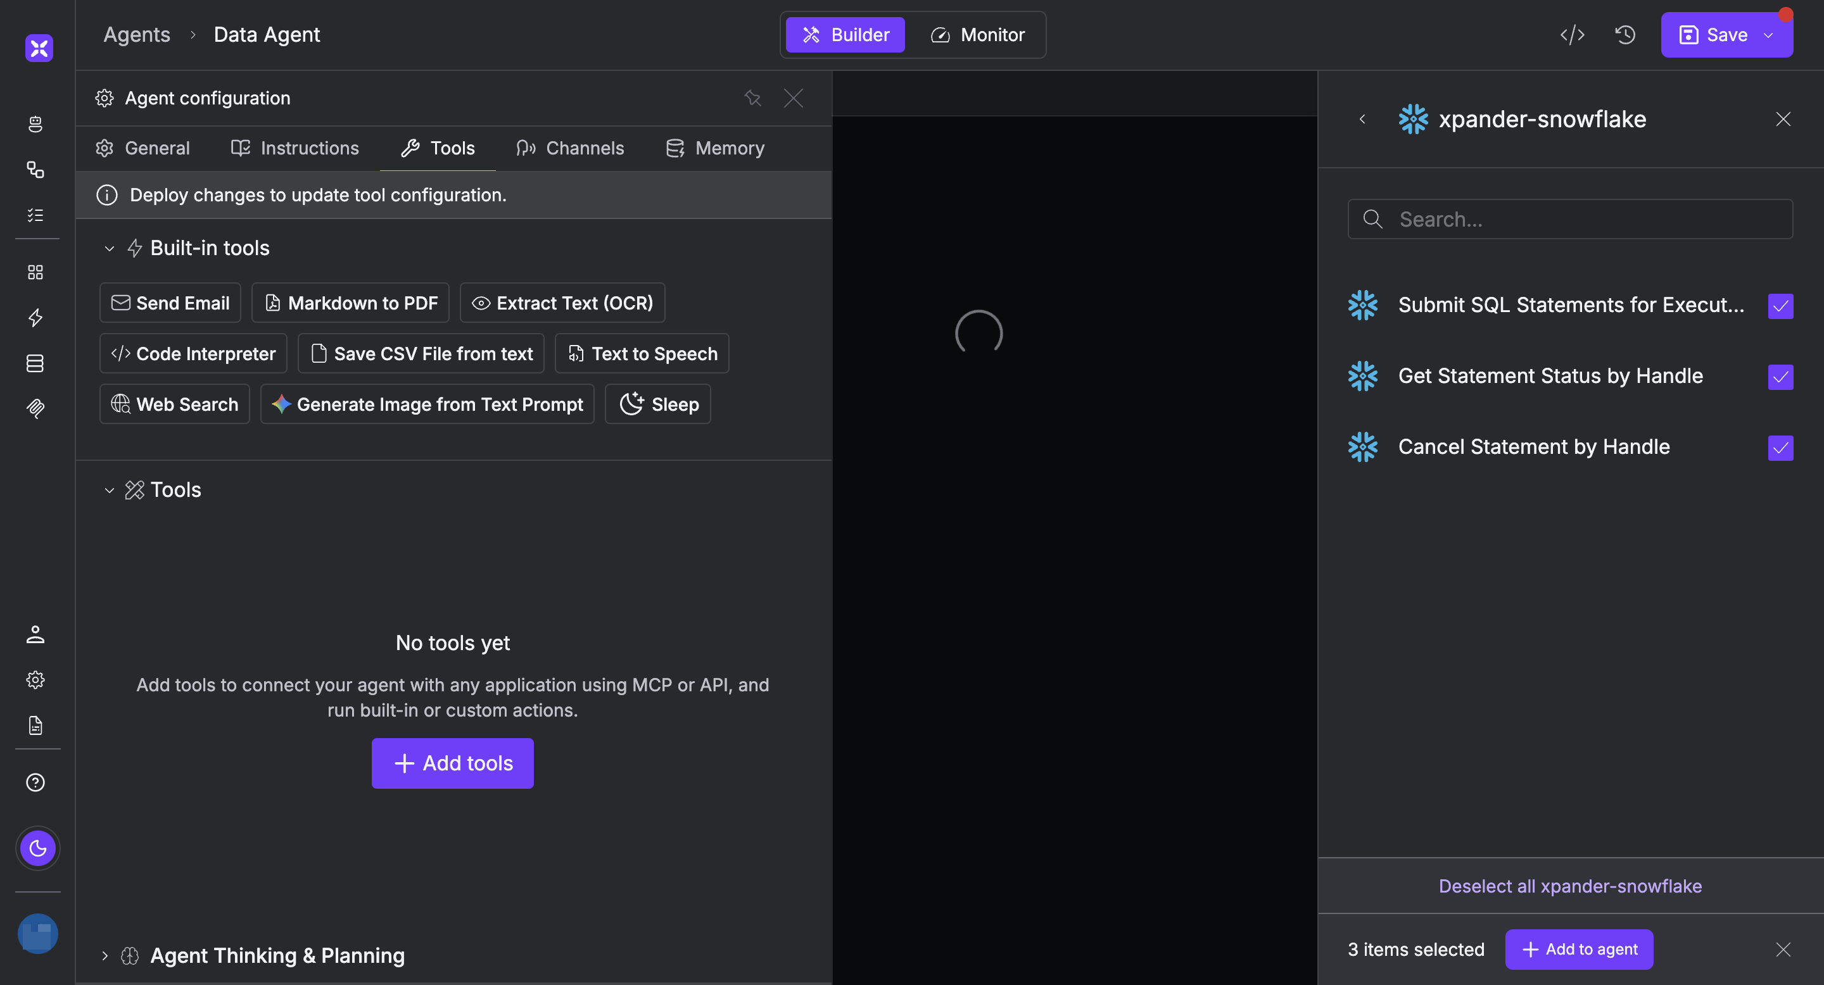Switch to the Instructions tab

tap(295, 148)
